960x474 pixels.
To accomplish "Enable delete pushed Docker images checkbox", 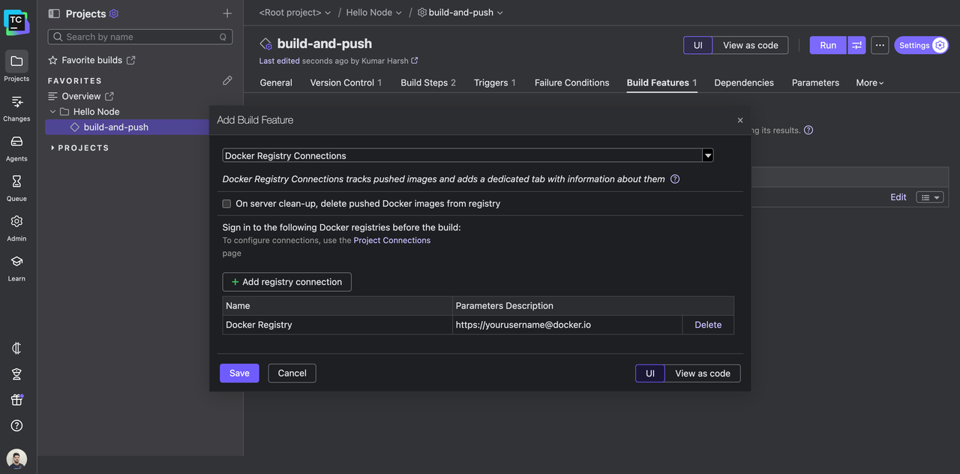I will (226, 203).
